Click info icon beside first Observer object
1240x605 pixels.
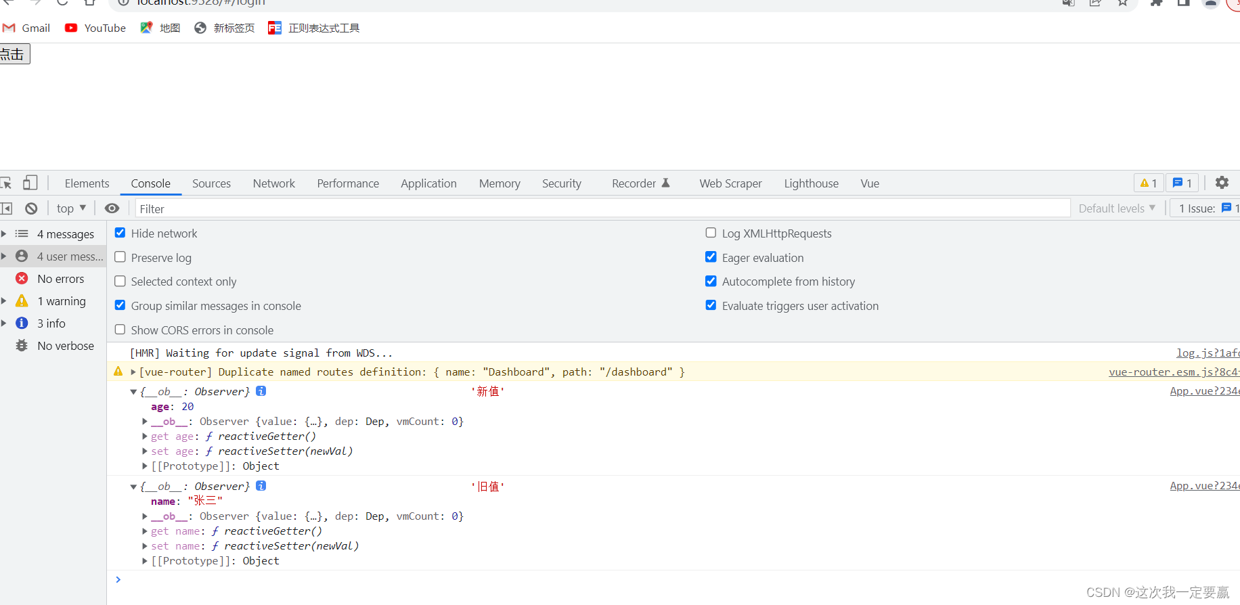pyautogui.click(x=261, y=391)
